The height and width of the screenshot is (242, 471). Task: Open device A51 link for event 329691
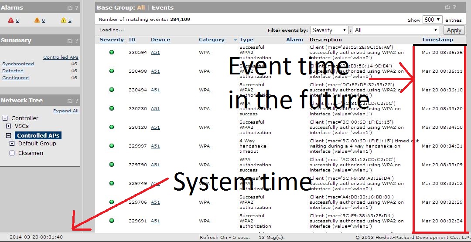(155, 221)
